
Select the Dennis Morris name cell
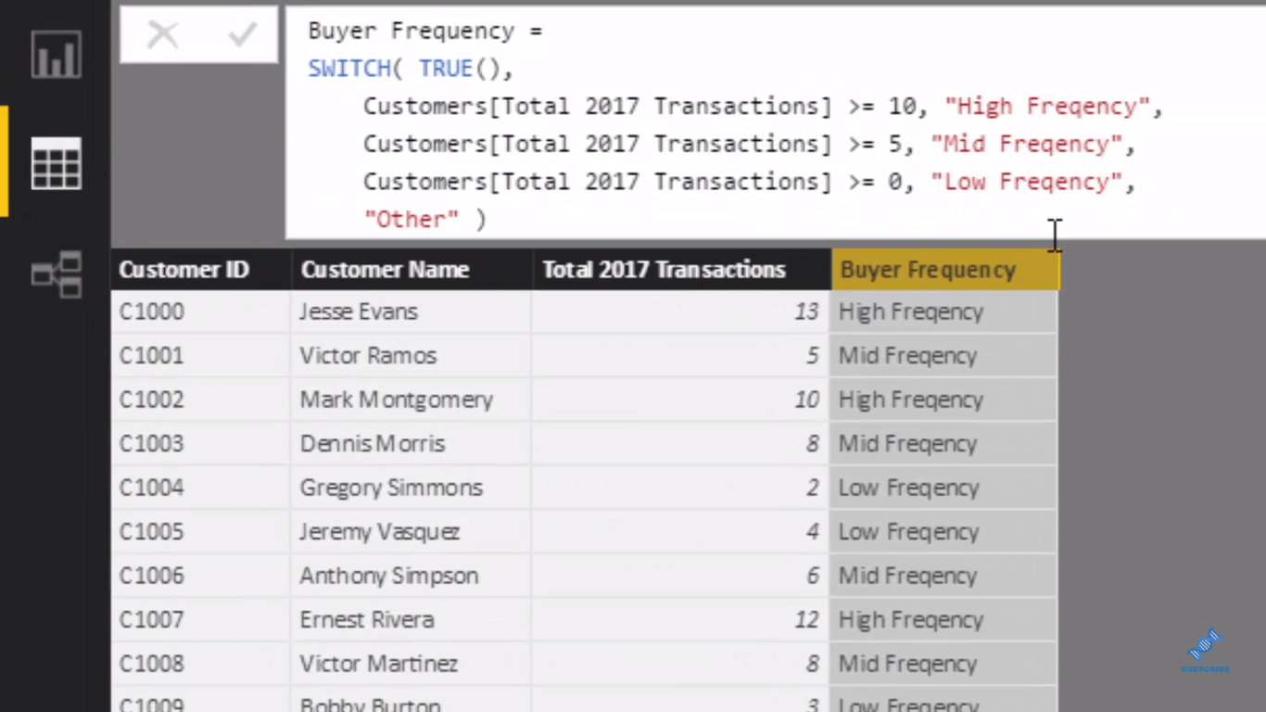411,444
